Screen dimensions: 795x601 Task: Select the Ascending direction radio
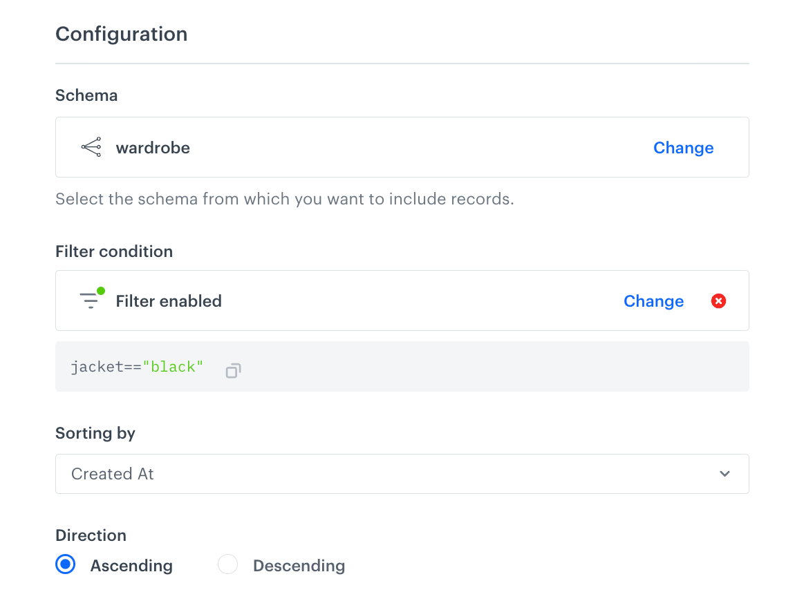[64, 564]
